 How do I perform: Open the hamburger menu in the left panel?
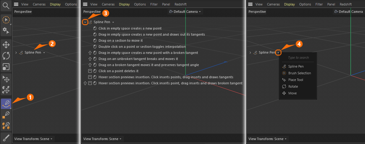point(16,4)
